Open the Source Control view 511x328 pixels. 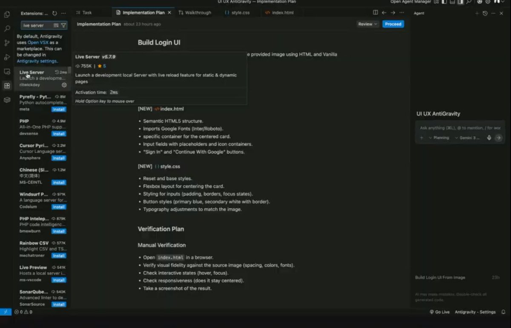(x=7, y=43)
